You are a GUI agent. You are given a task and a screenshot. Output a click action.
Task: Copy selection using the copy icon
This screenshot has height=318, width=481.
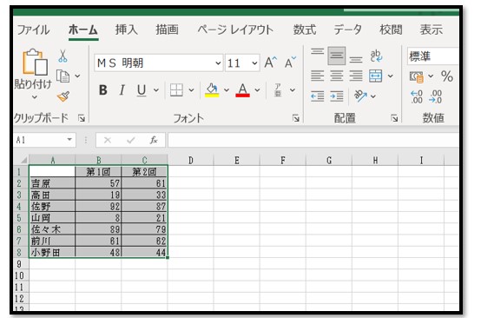[x=63, y=76]
